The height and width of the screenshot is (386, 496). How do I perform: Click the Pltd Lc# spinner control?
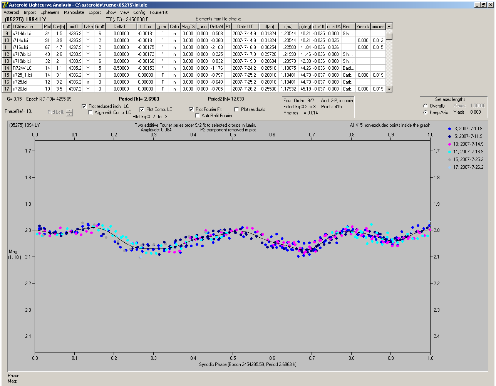[69, 112]
